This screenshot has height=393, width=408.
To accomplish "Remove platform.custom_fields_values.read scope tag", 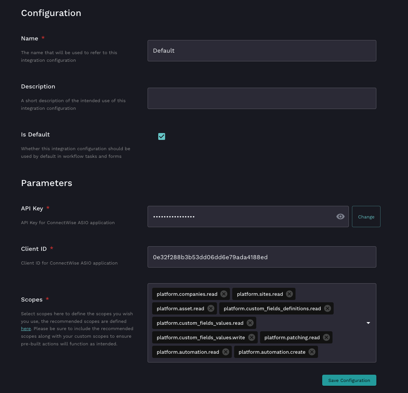I will coord(250,323).
